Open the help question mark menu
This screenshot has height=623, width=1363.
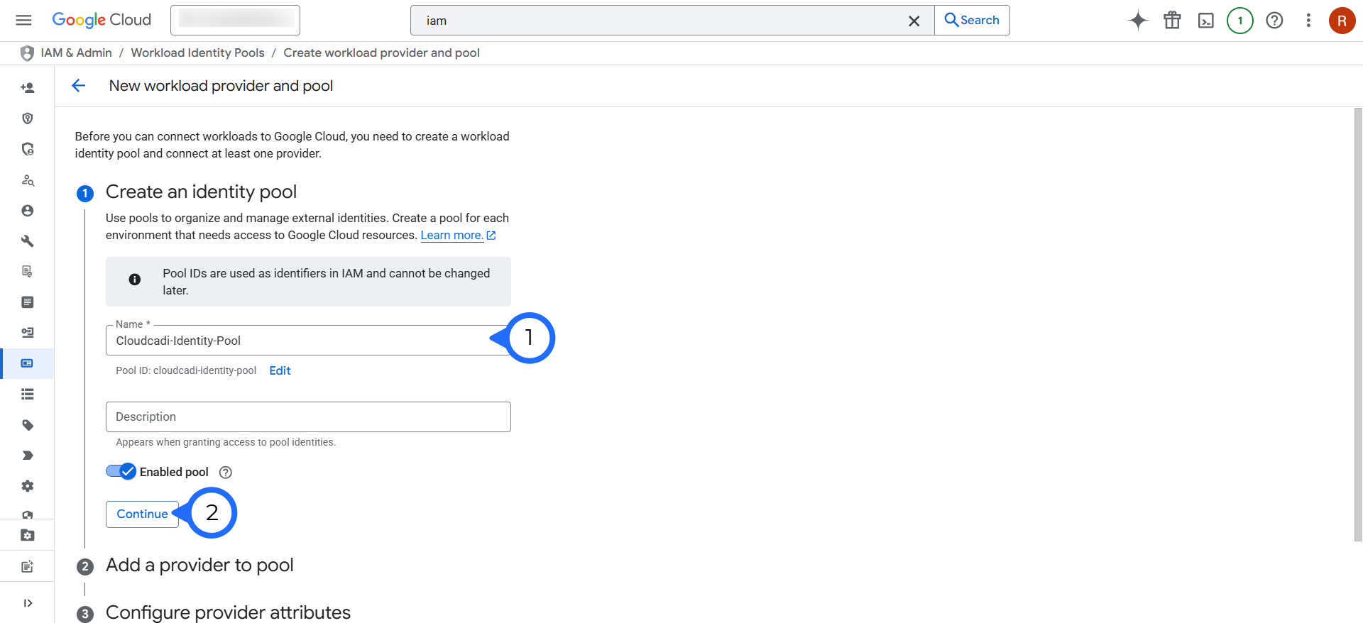(1274, 21)
